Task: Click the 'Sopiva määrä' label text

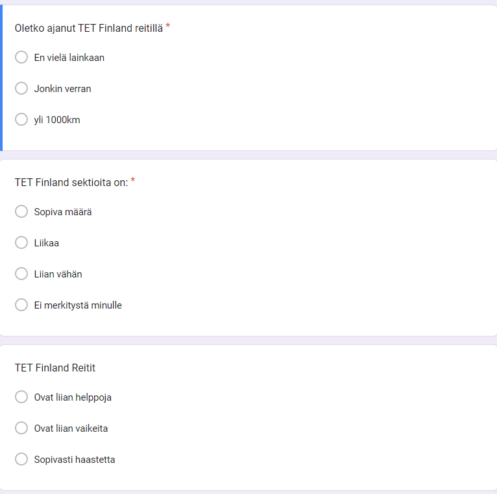Action: pyautogui.click(x=63, y=212)
